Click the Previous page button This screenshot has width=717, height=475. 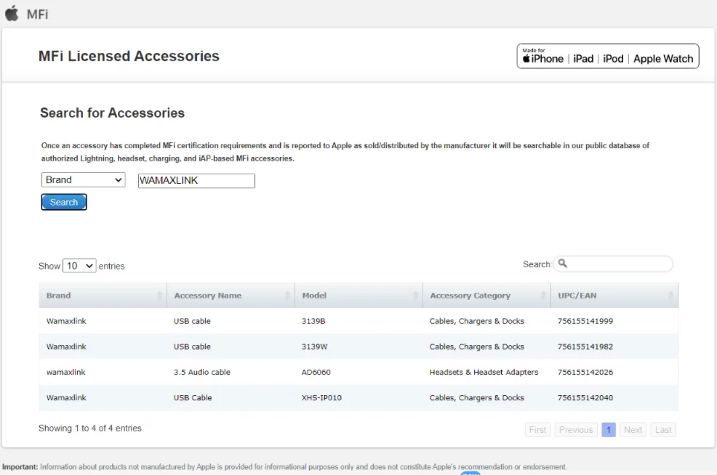(x=576, y=430)
